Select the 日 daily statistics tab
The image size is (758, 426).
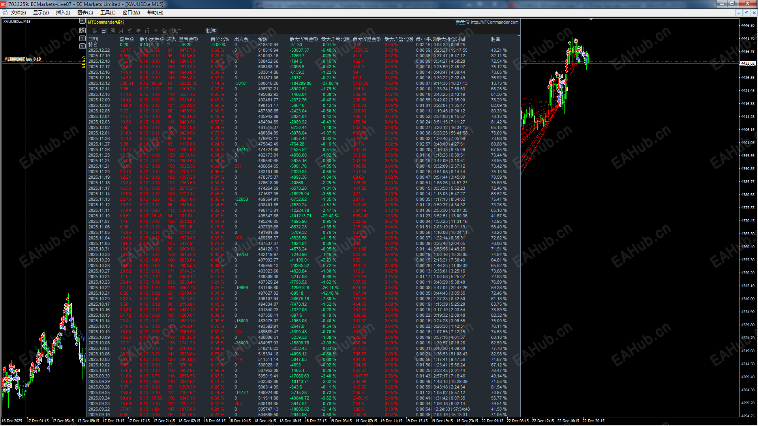coord(104,31)
